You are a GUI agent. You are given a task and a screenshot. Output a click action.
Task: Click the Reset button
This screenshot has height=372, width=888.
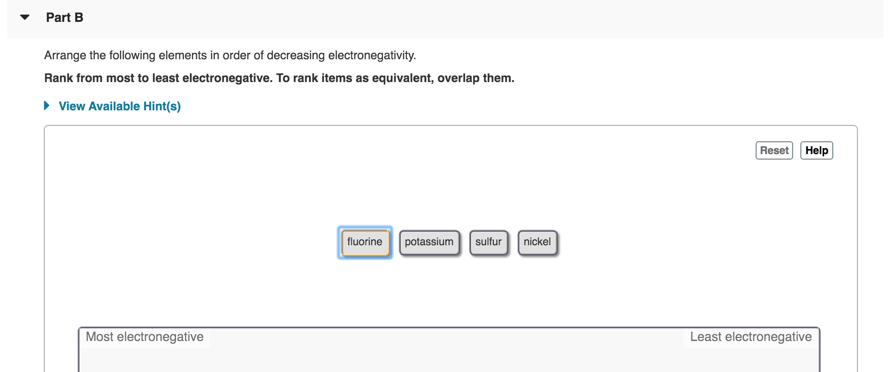[x=774, y=150]
